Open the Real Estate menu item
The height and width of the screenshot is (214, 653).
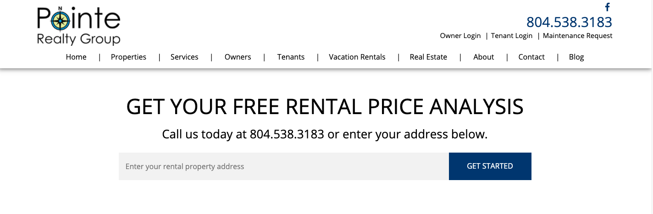[x=428, y=57]
